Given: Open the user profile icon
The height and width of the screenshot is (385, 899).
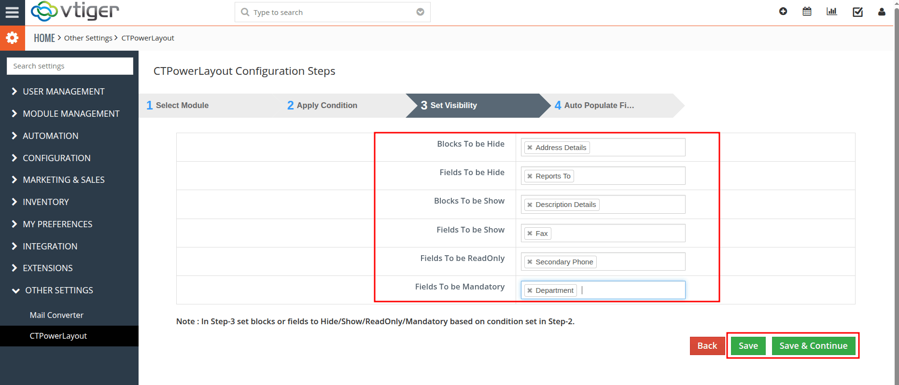Looking at the screenshot, I should coord(882,12).
